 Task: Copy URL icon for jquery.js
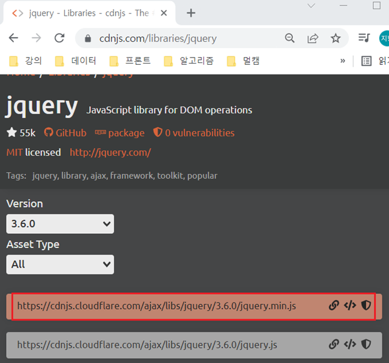pyautogui.click(x=334, y=344)
